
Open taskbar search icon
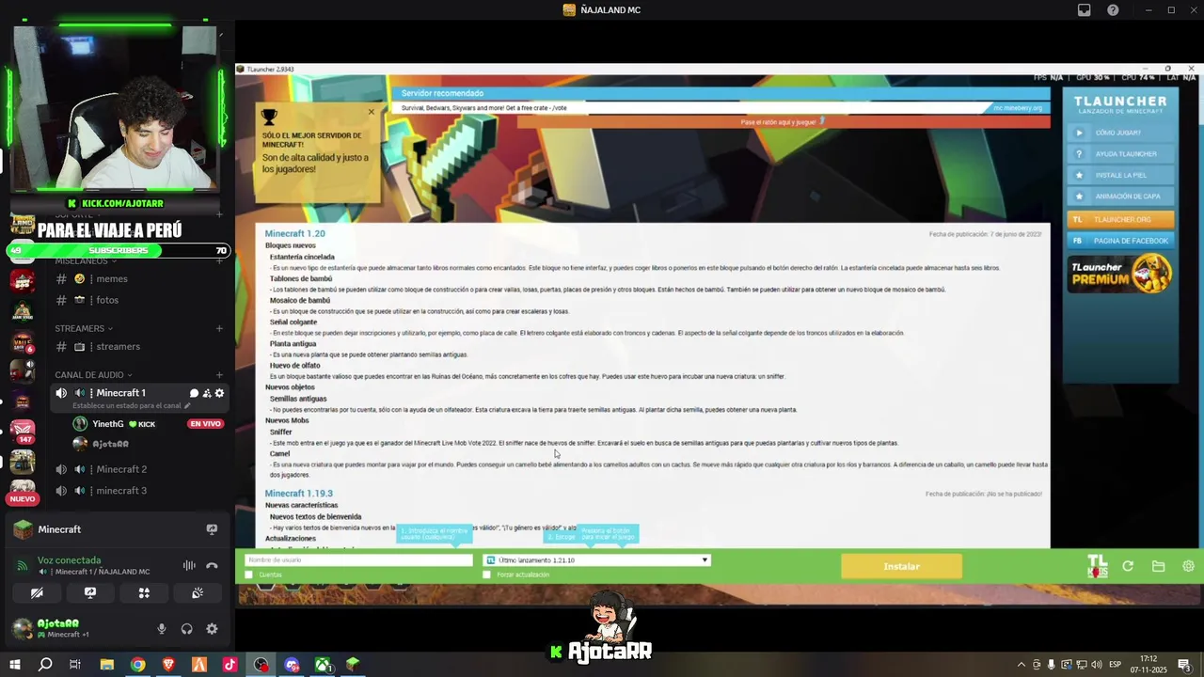pyautogui.click(x=45, y=665)
